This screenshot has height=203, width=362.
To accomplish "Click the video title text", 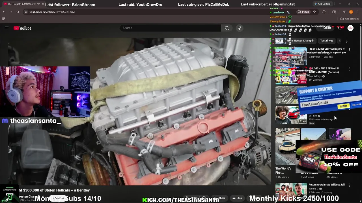I will click(54, 190).
